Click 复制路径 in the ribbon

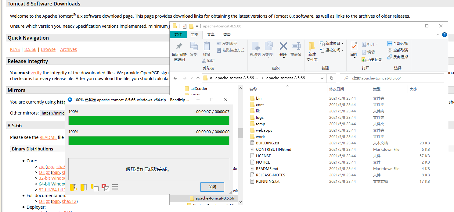(227, 44)
